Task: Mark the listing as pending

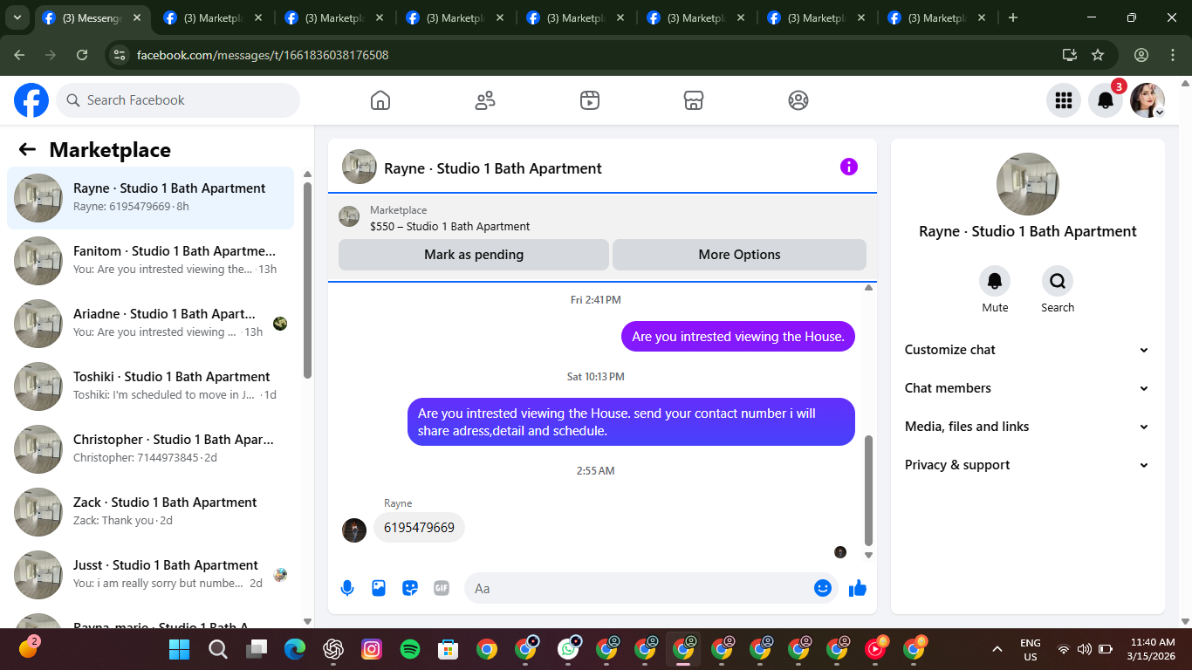Action: point(474,255)
